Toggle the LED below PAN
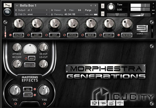This screenshot has height=108, width=156. tap(44, 104)
